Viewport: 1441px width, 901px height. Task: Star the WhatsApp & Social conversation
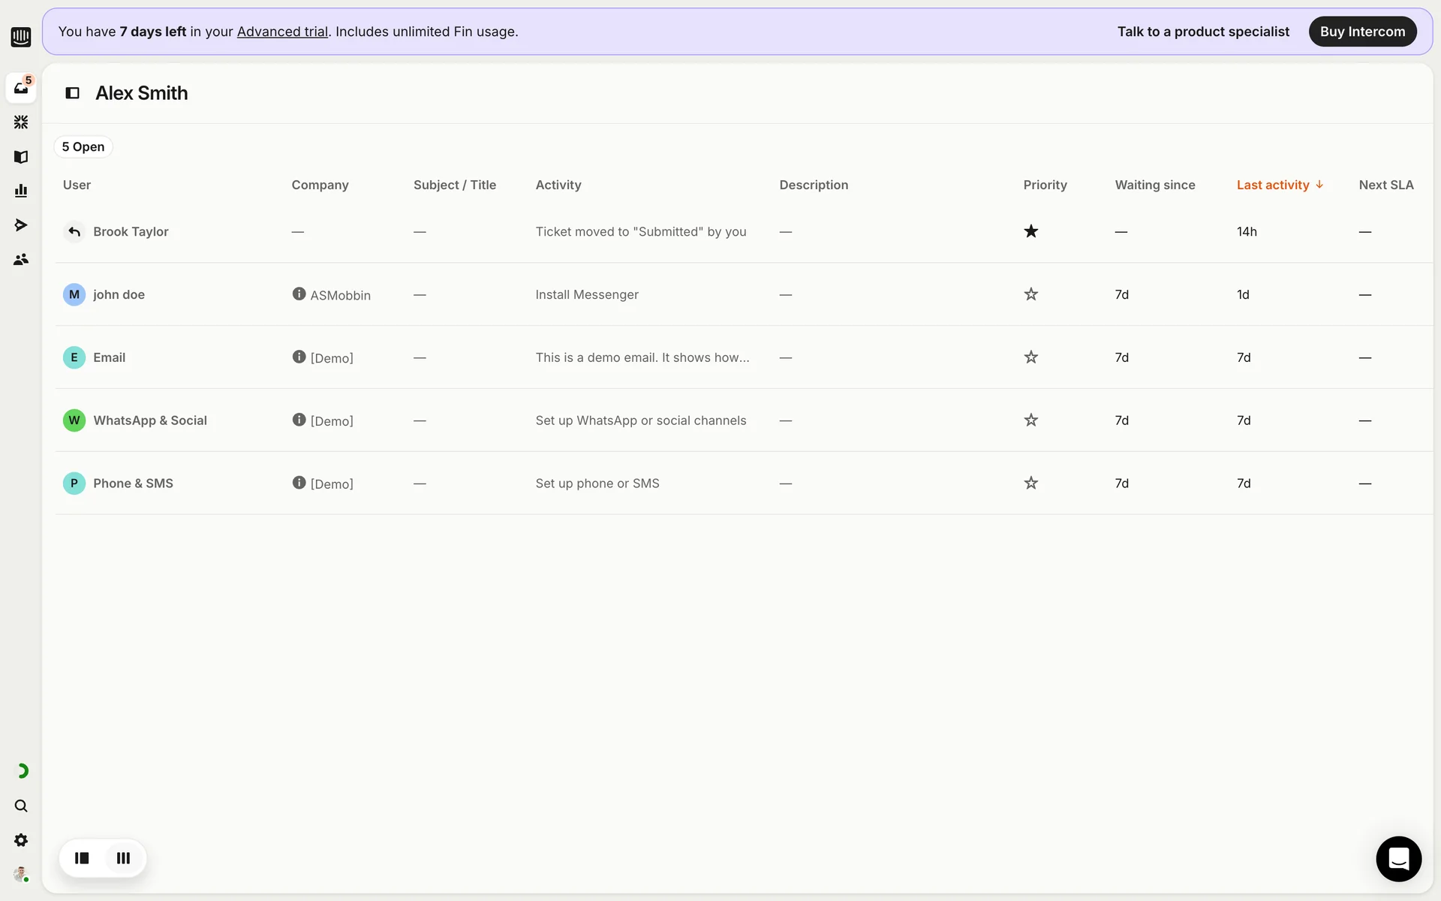click(1030, 420)
